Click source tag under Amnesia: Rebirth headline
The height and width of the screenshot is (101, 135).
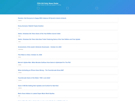(x=19, y=28)
